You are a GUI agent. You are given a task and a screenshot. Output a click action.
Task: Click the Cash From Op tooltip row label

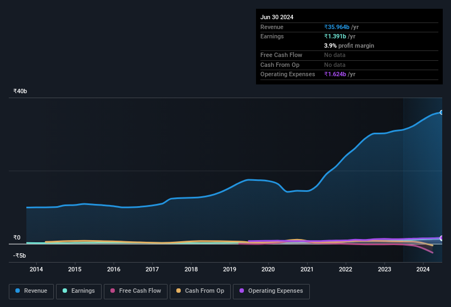[x=280, y=65]
